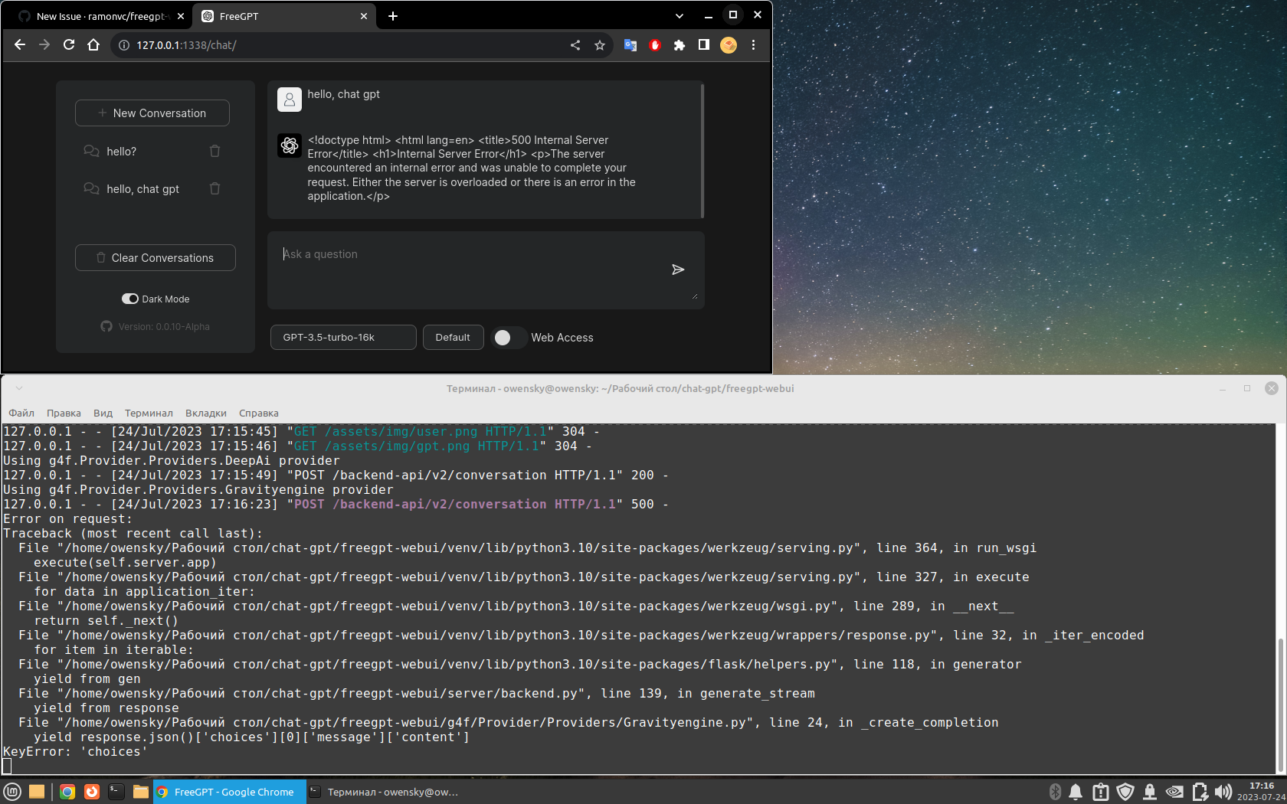This screenshot has width=1287, height=804.
Task: Open the volume control in the tray
Action: click(x=1223, y=792)
